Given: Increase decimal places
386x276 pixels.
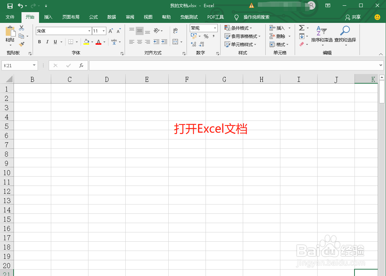Looking at the screenshot, I should click(193, 44).
